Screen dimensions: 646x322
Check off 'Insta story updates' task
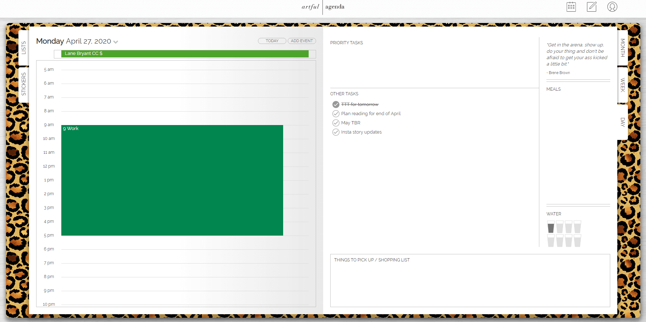point(336,132)
